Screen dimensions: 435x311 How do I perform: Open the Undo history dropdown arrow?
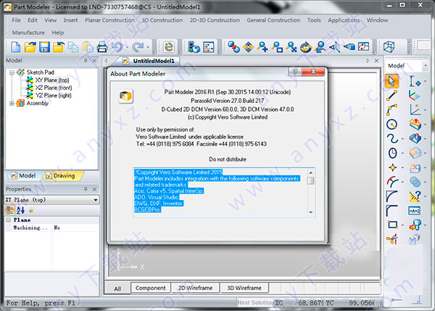(127, 47)
